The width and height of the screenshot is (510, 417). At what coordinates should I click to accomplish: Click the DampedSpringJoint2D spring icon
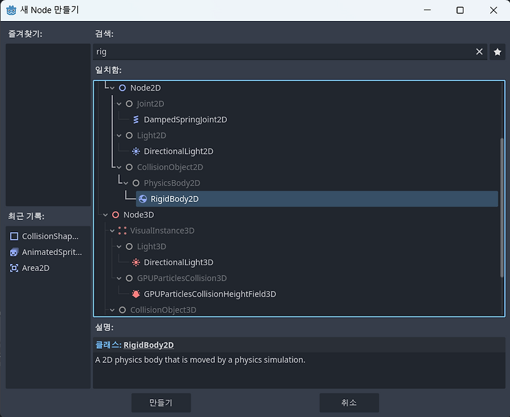point(135,119)
